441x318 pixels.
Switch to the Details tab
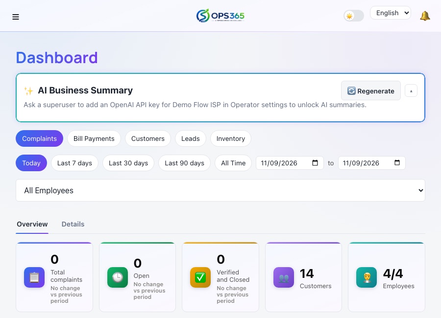(73, 224)
